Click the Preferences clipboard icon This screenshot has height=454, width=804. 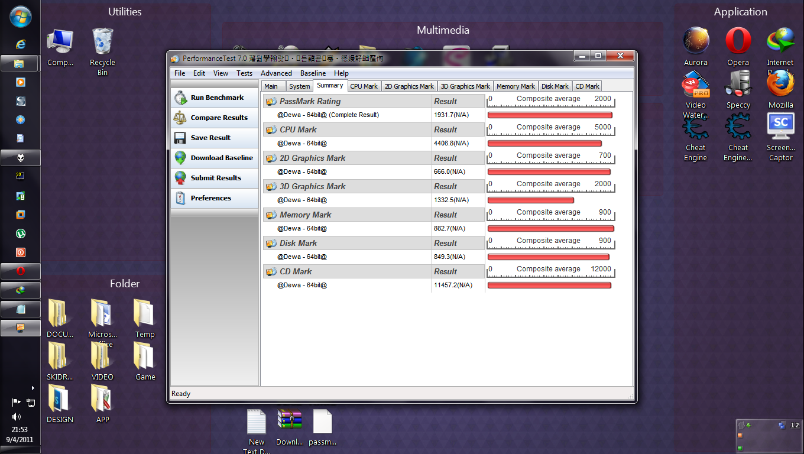point(180,198)
